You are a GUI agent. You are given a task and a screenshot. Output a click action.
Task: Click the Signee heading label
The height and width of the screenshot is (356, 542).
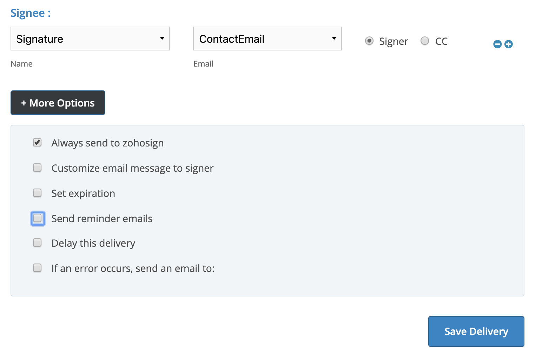coord(31,13)
